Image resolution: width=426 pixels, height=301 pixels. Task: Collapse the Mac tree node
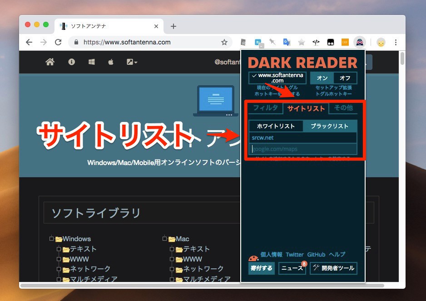(164, 238)
